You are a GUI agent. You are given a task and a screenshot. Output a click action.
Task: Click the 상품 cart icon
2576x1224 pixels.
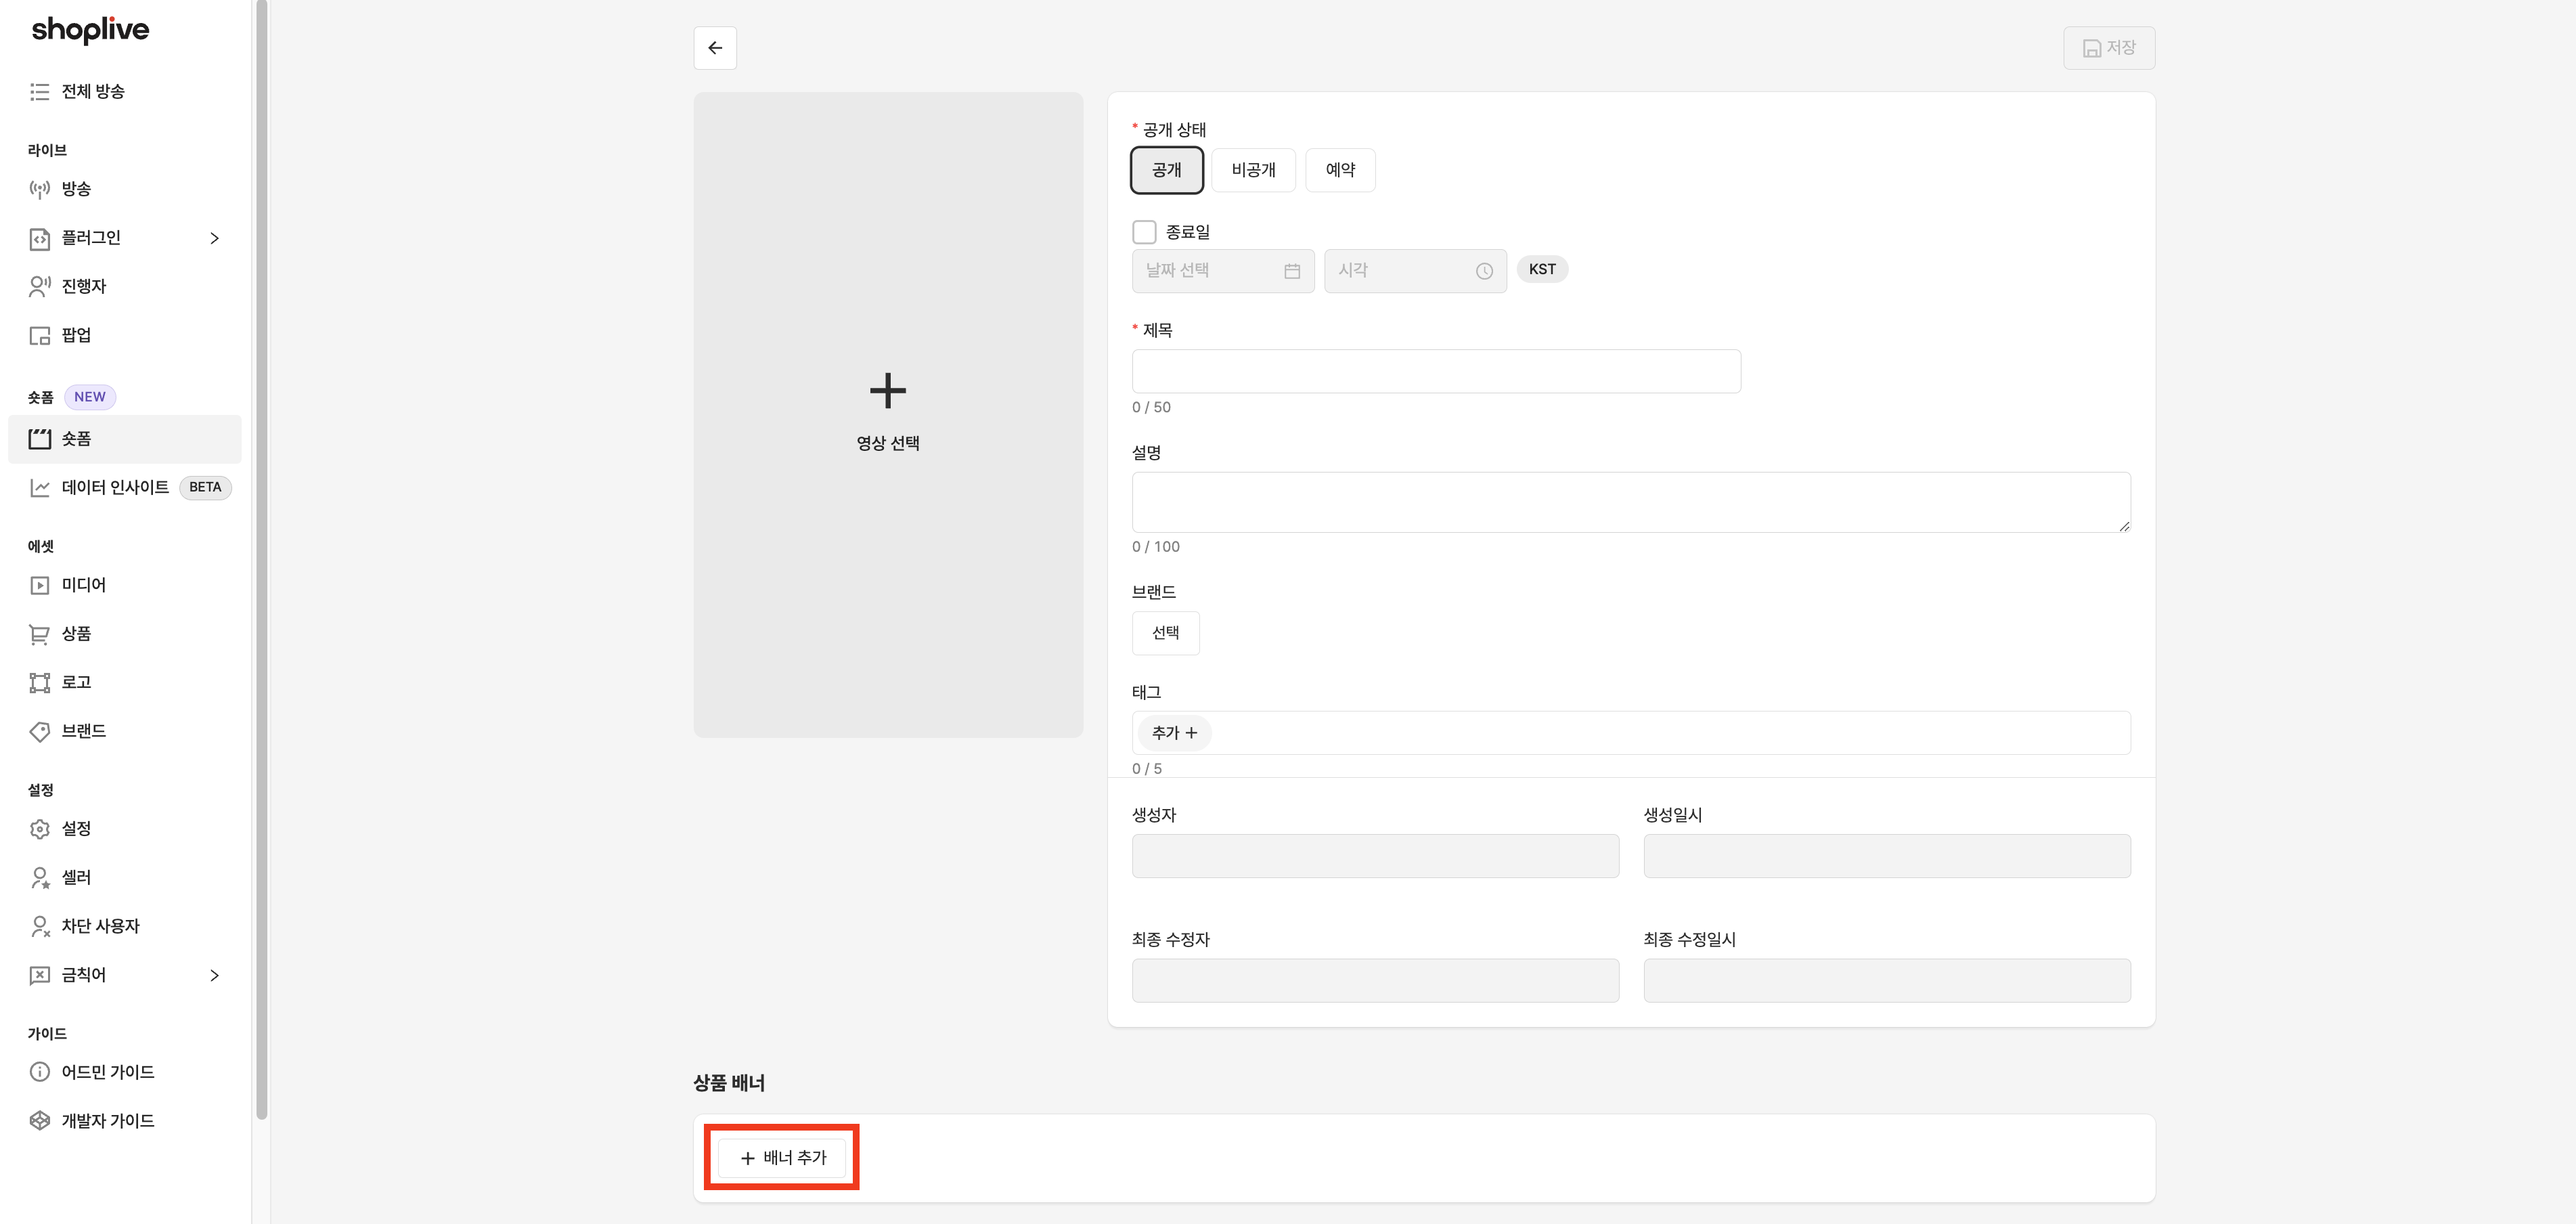coord(40,634)
